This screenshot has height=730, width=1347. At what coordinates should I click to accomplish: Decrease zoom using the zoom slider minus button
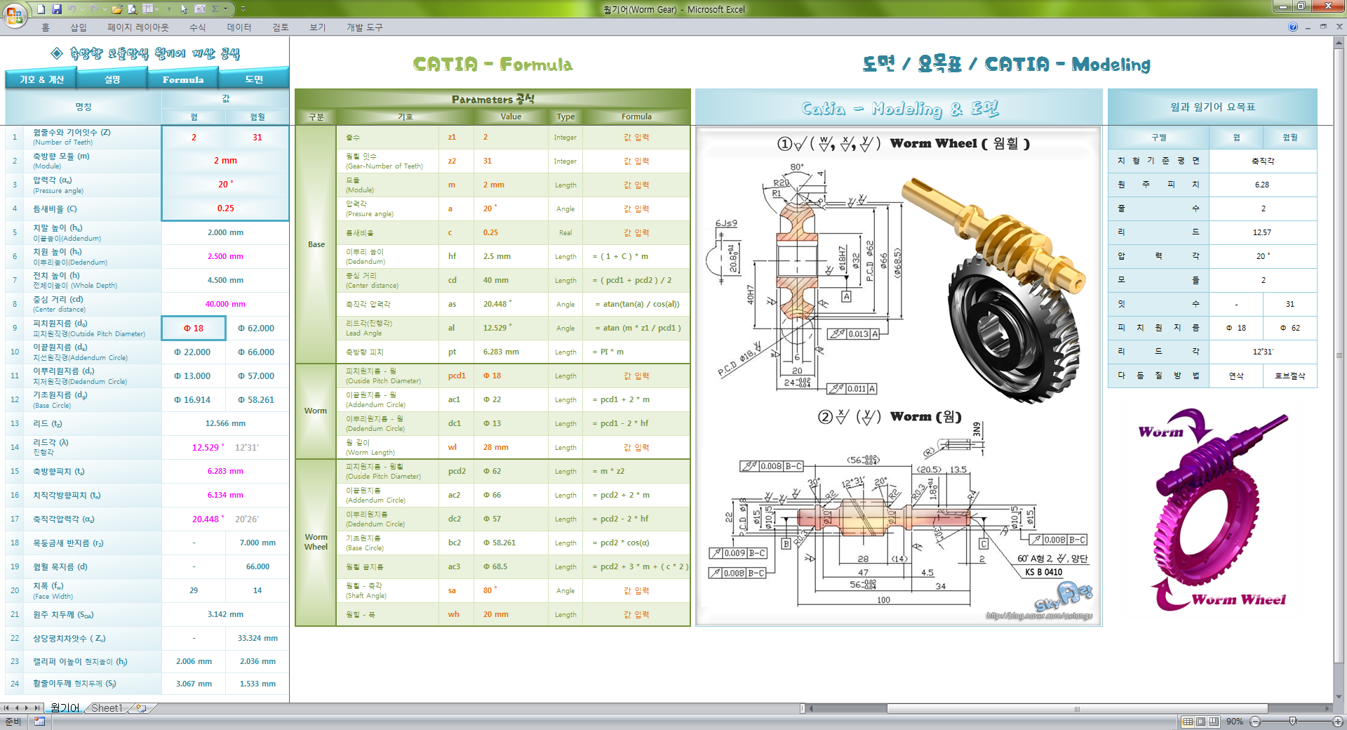[1255, 721]
